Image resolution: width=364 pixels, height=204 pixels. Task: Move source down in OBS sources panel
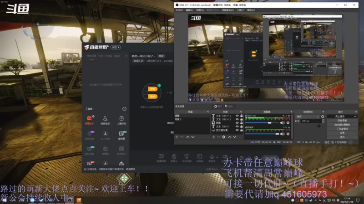pyautogui.click(x=235, y=137)
